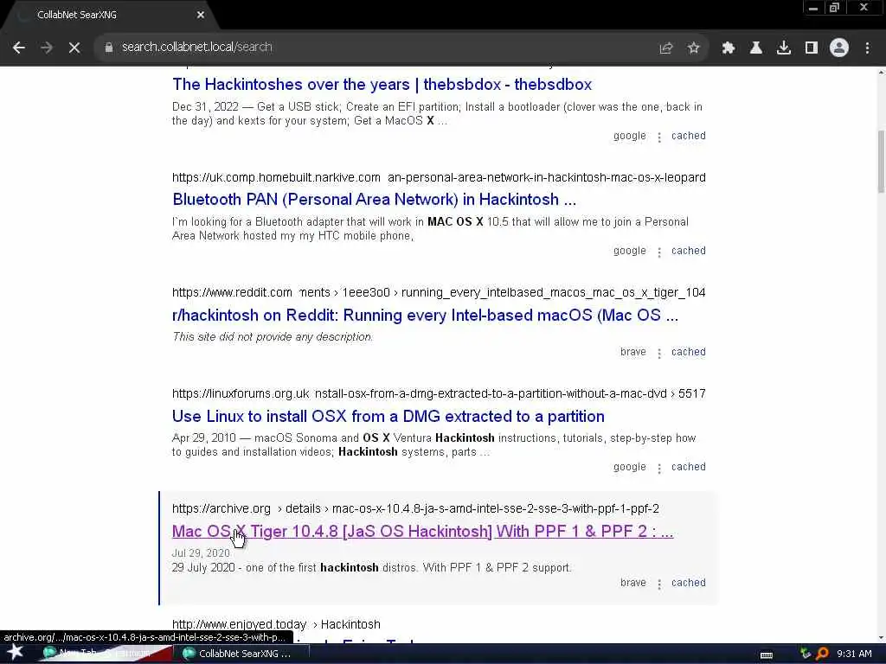886x664 pixels.
Task: Open the taskbar star start menu
Action: pyautogui.click(x=15, y=653)
